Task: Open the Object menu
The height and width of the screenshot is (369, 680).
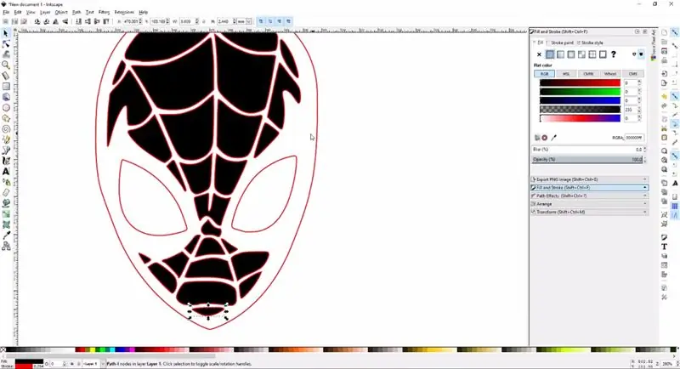Action: [x=61, y=12]
